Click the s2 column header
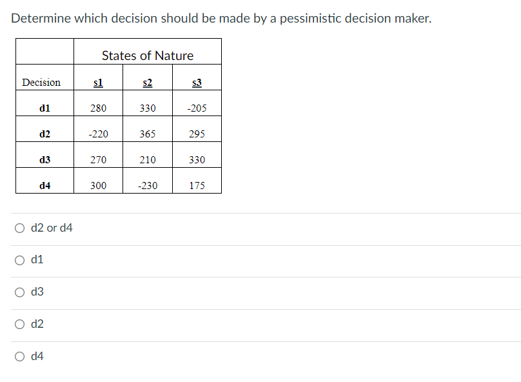 pyautogui.click(x=147, y=81)
